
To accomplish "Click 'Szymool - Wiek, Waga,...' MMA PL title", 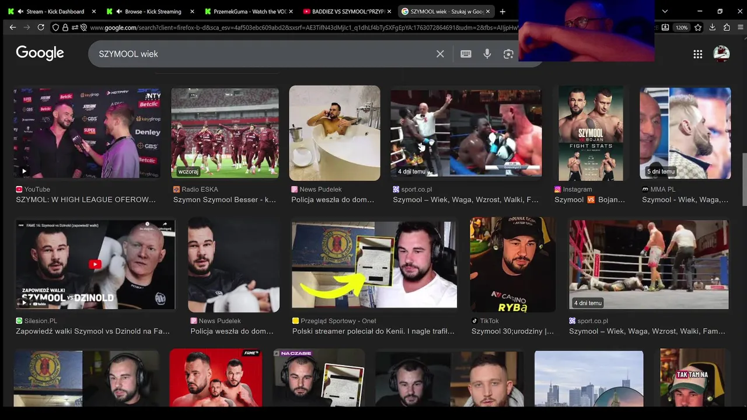I will [685, 199].
